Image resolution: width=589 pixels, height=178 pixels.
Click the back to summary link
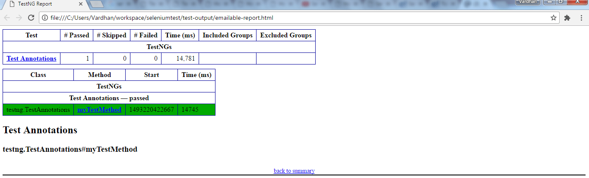(294, 171)
